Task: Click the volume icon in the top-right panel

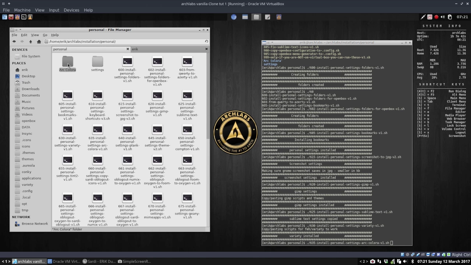Action: 443,17
